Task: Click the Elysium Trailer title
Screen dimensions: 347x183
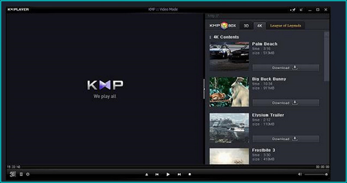Action: [268, 115]
